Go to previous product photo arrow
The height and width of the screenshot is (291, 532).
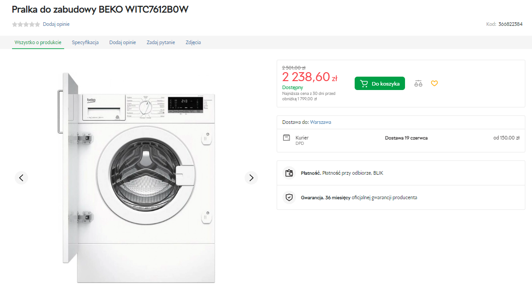21,178
